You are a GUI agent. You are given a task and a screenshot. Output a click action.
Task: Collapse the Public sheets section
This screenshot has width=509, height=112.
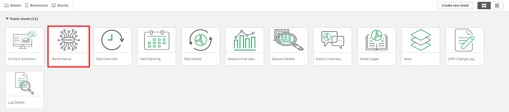tap(7, 19)
